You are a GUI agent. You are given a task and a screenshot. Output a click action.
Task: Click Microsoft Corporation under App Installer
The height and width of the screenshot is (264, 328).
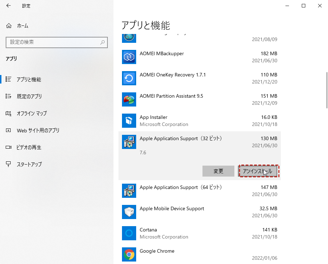coord(164,124)
